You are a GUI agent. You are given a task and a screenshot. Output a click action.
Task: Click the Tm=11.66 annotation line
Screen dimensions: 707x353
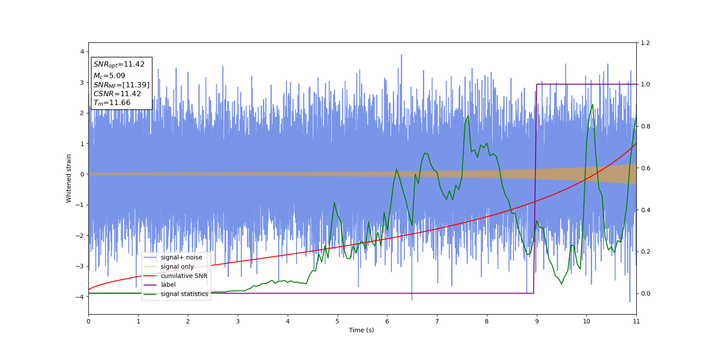coord(112,103)
